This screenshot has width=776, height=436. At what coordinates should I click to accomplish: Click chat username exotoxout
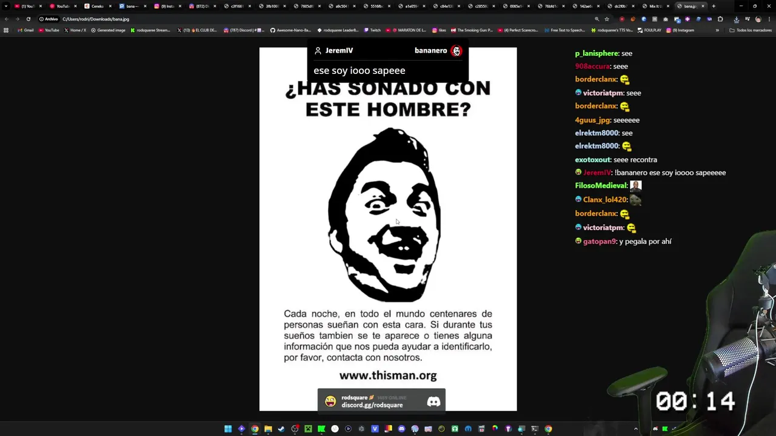pos(593,159)
